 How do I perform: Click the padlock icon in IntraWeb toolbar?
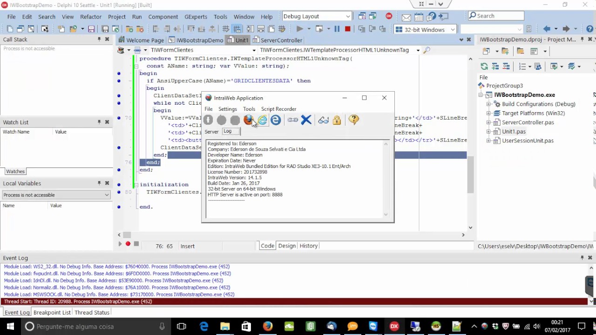tap(337, 120)
